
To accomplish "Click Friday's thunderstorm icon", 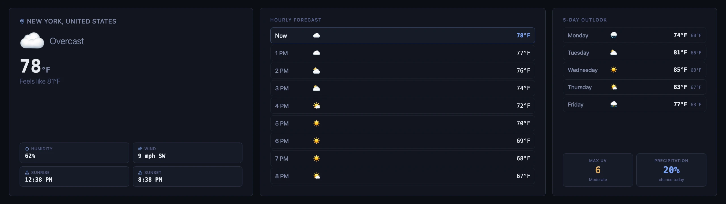I will click(614, 104).
